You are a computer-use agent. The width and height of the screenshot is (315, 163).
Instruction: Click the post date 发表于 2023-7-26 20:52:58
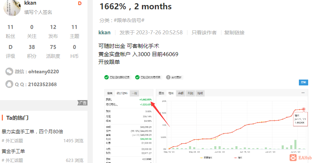click(x=151, y=33)
